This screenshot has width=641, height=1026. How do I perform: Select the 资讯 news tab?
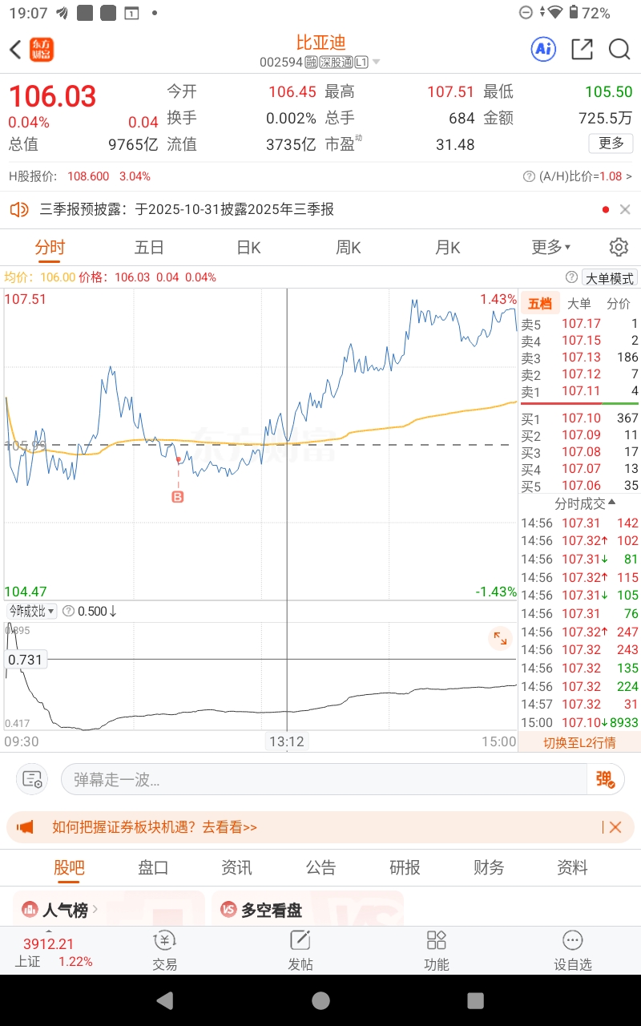click(236, 867)
